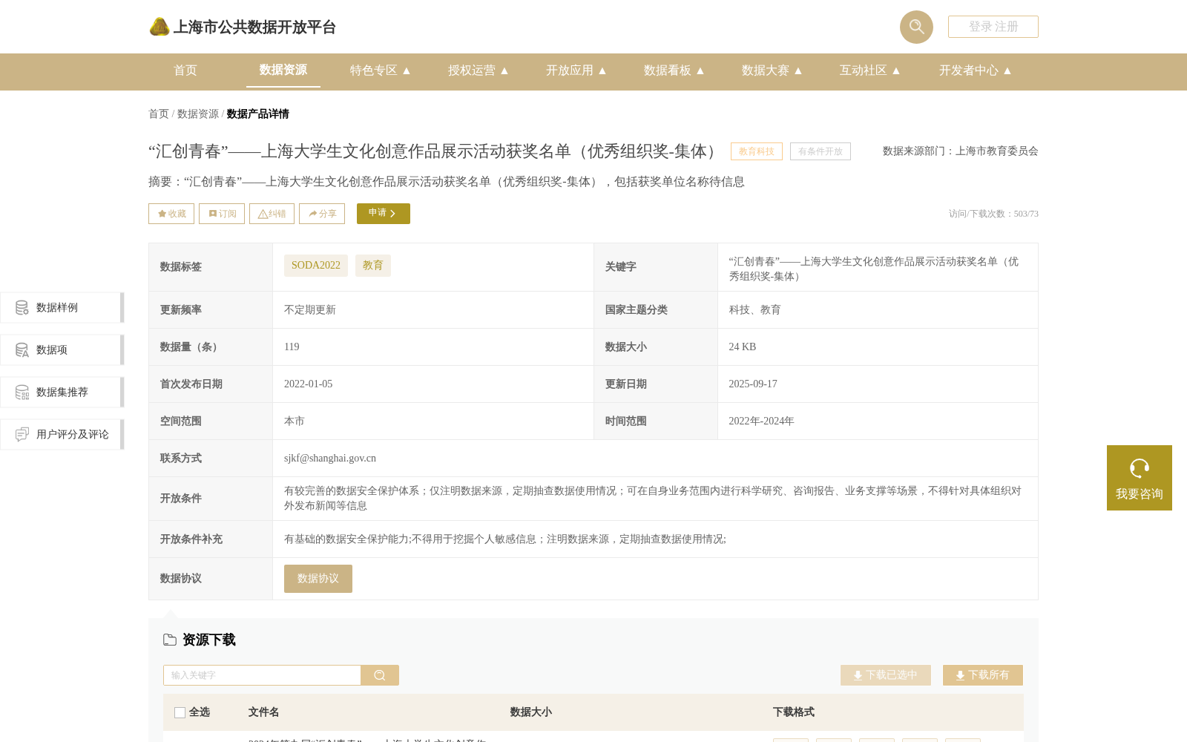Click 数据大小 column header in downloads
Image resolution: width=1187 pixels, height=742 pixels.
click(531, 712)
